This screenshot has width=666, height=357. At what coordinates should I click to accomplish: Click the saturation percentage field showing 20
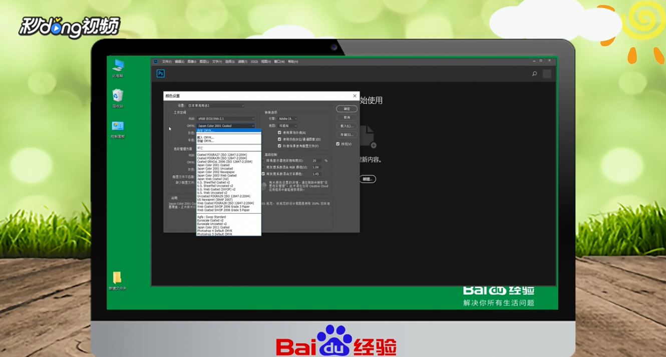pos(316,161)
